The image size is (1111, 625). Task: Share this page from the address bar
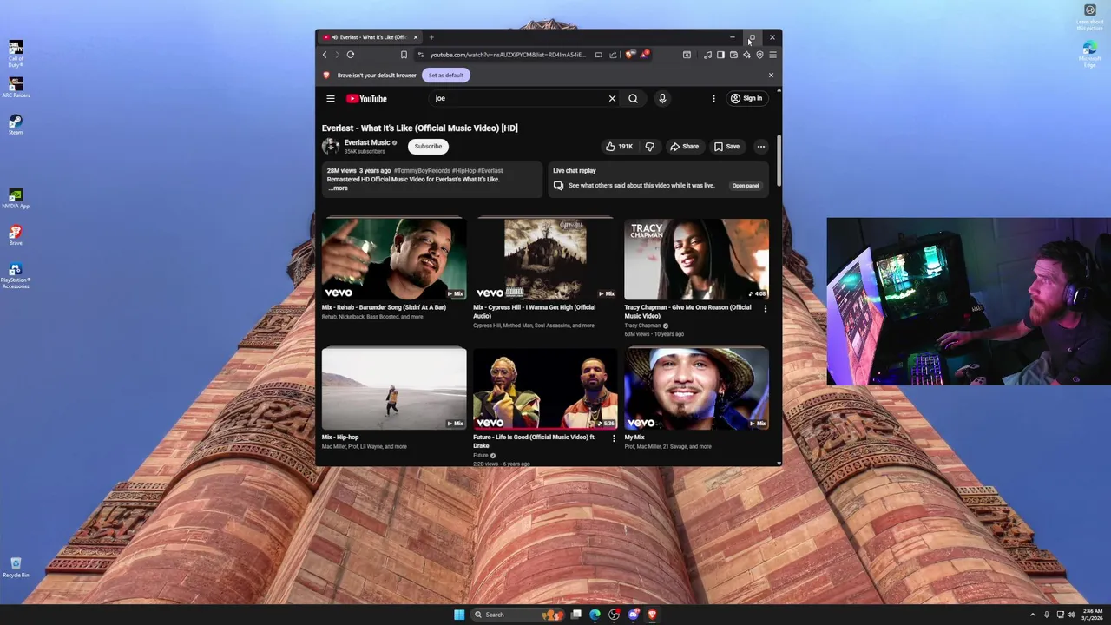(x=613, y=55)
